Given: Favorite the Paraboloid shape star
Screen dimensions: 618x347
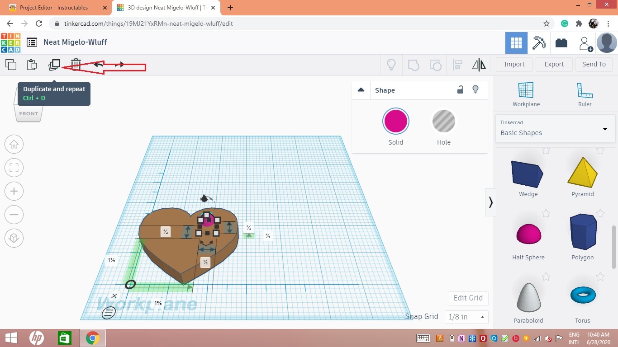Looking at the screenshot, I should tap(546, 276).
